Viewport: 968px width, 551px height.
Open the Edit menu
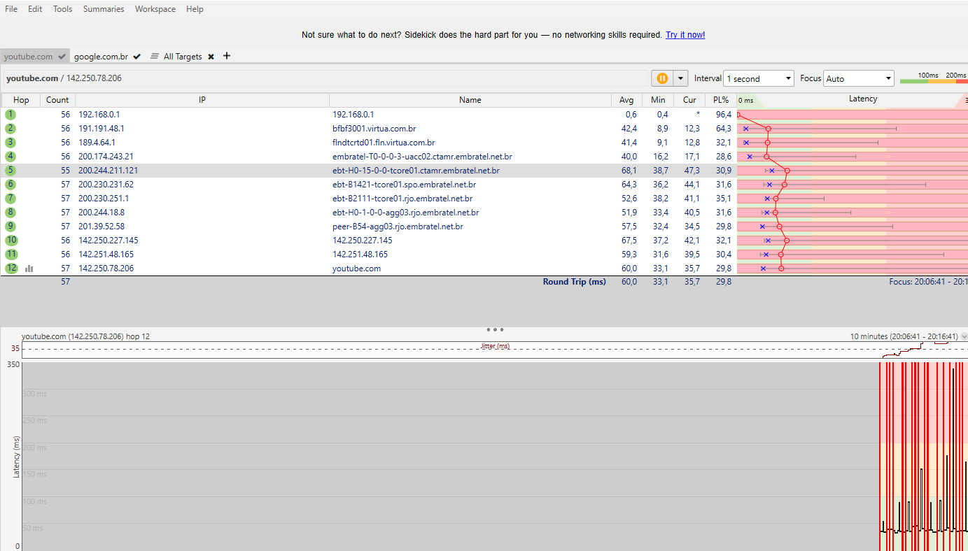coord(35,9)
